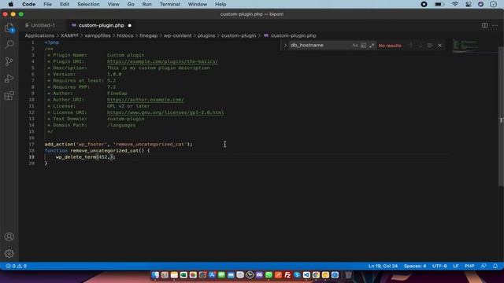Click the code minimap preview
Screen dimensions: 504x283
(x=465, y=46)
